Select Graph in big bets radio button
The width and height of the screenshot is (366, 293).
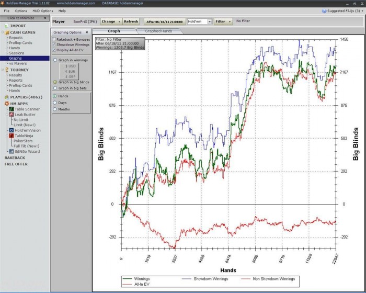click(x=55, y=88)
